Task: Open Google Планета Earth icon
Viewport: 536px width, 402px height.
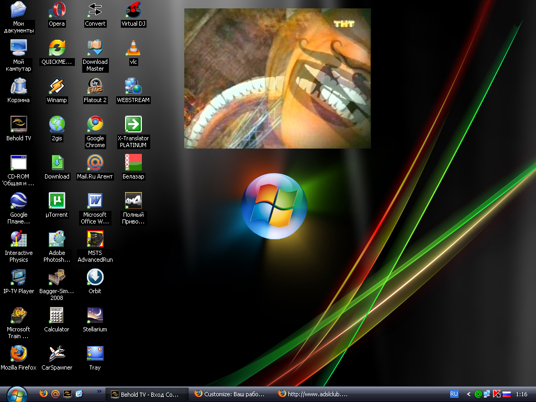Action: click(18, 200)
